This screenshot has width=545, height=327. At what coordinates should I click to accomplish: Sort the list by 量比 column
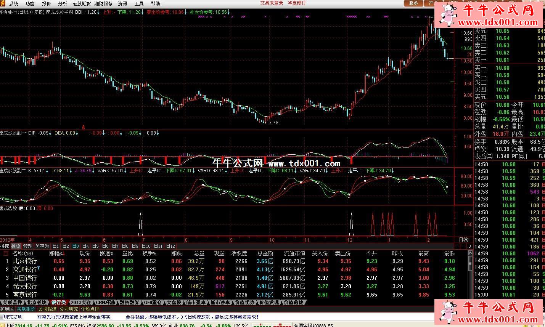(x=128, y=253)
